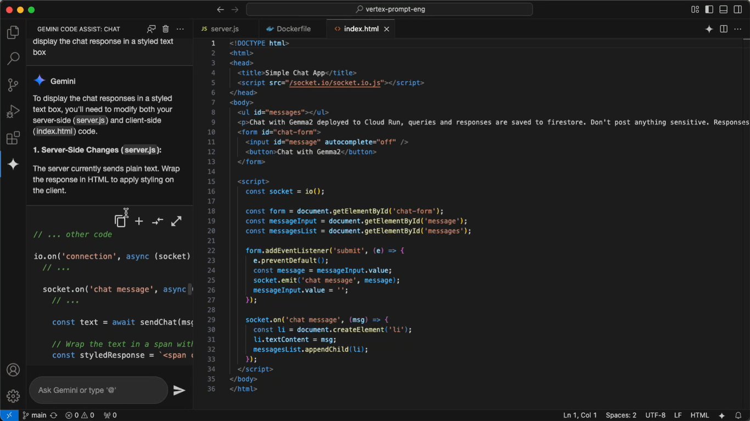Switch to the Dockerfile tab
This screenshot has height=421, width=750.
pos(288,29)
